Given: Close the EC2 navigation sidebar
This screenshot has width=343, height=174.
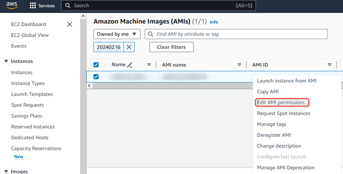Looking at the screenshot, I should (x=70, y=24).
